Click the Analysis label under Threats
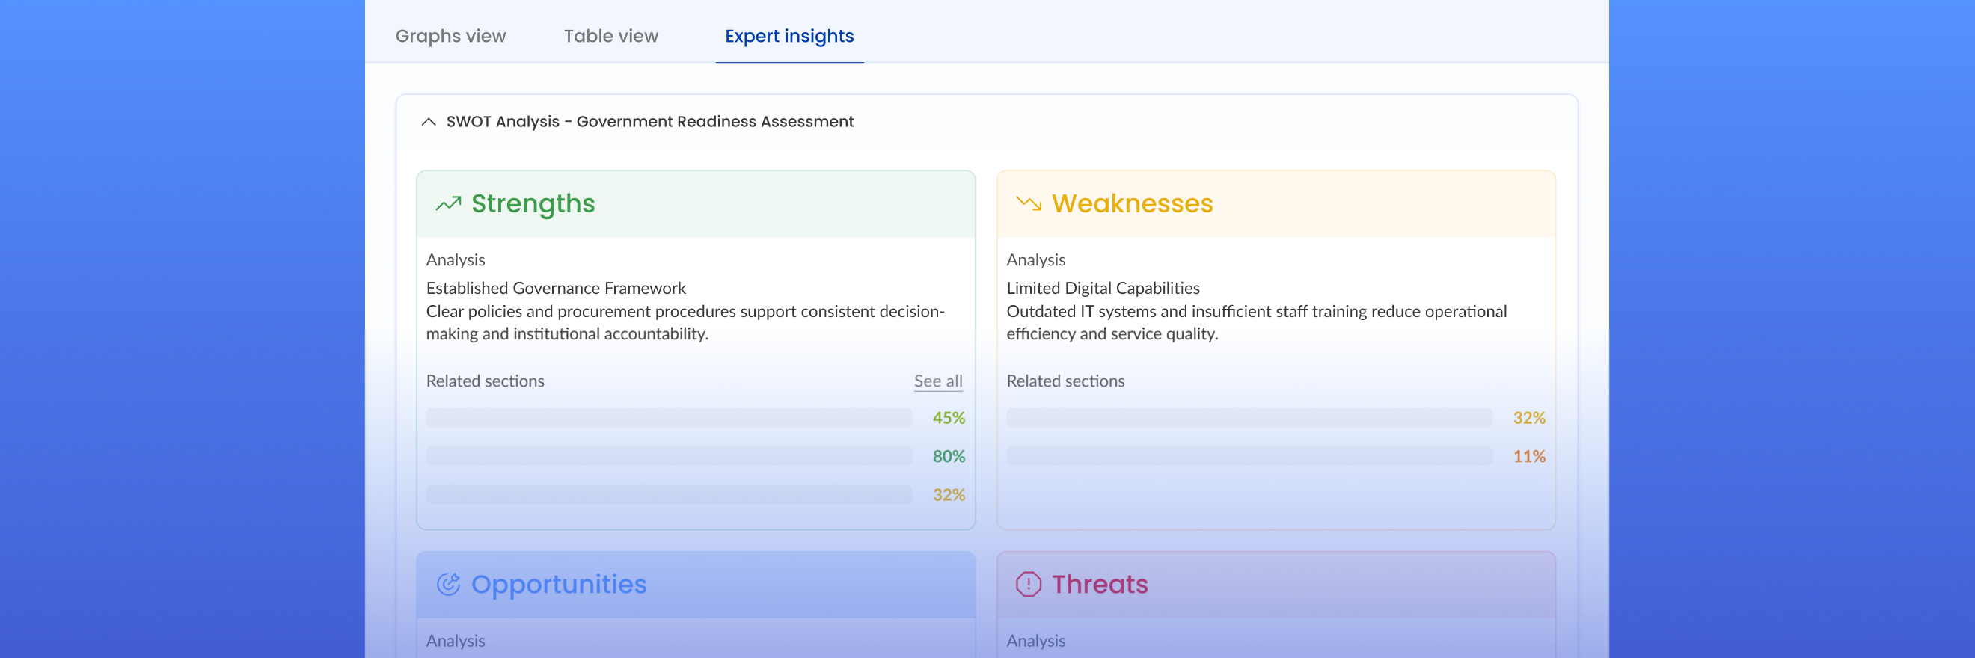This screenshot has height=658, width=1975. click(1036, 641)
